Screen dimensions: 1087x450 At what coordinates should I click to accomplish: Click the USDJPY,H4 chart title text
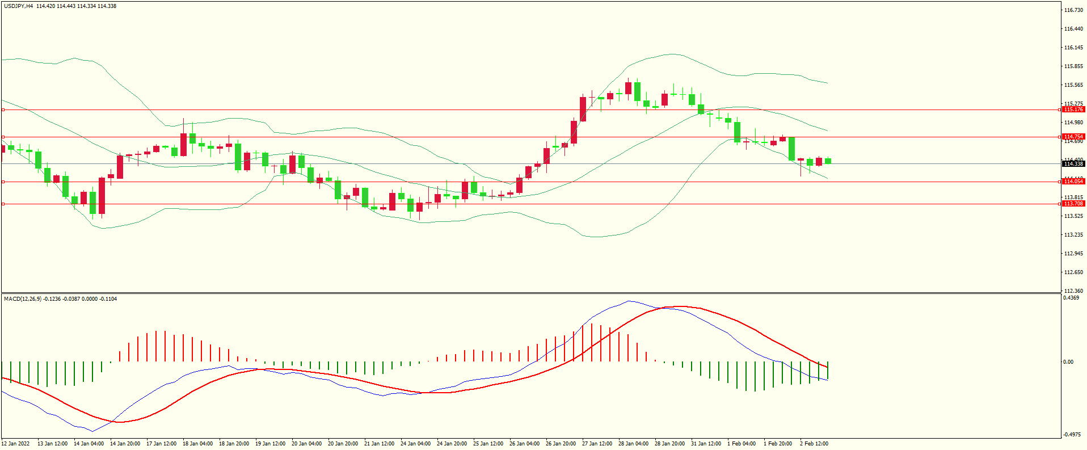19,6
